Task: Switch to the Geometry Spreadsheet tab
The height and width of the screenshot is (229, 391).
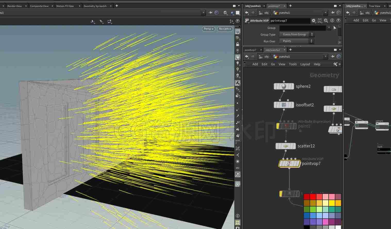Action: pos(95,6)
